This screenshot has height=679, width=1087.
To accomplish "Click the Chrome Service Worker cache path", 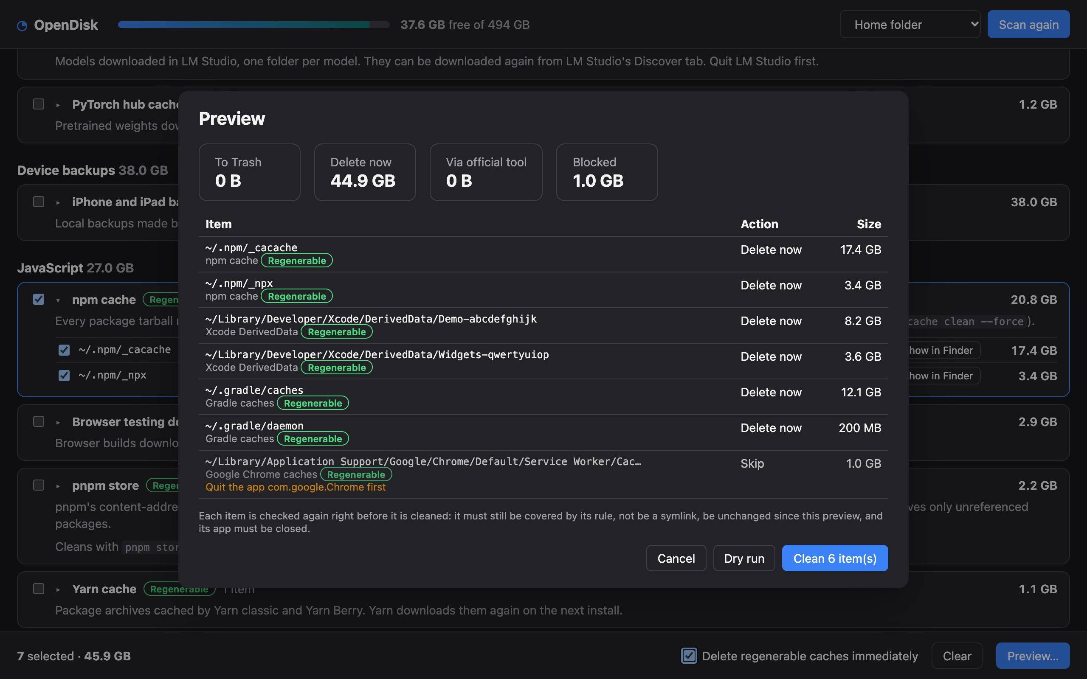I will [423, 462].
